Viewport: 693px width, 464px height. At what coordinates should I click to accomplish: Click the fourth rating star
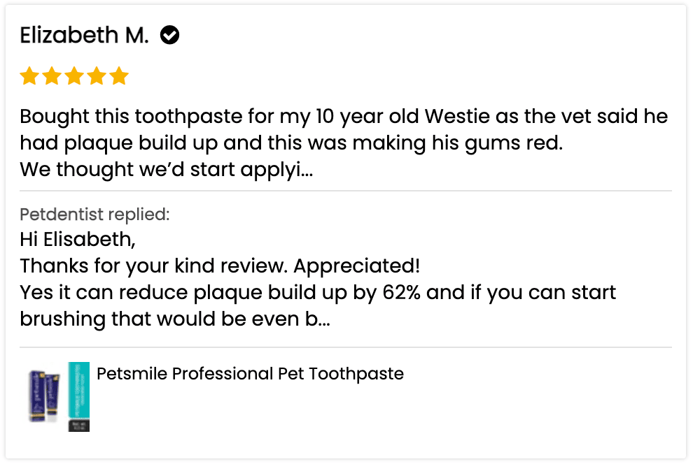click(x=97, y=76)
